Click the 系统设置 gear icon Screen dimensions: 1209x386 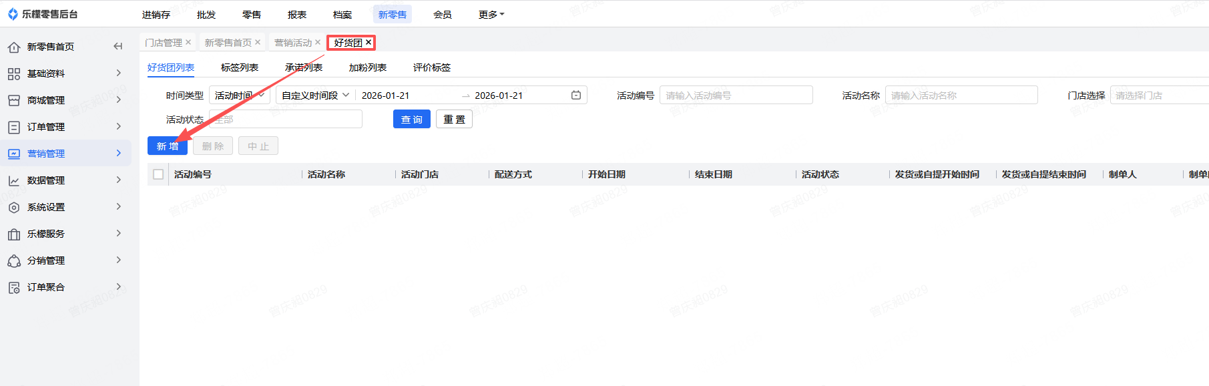pos(14,207)
